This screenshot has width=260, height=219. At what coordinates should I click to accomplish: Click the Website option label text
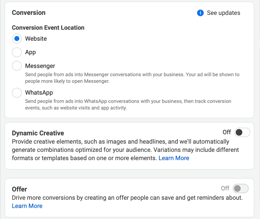(36, 39)
